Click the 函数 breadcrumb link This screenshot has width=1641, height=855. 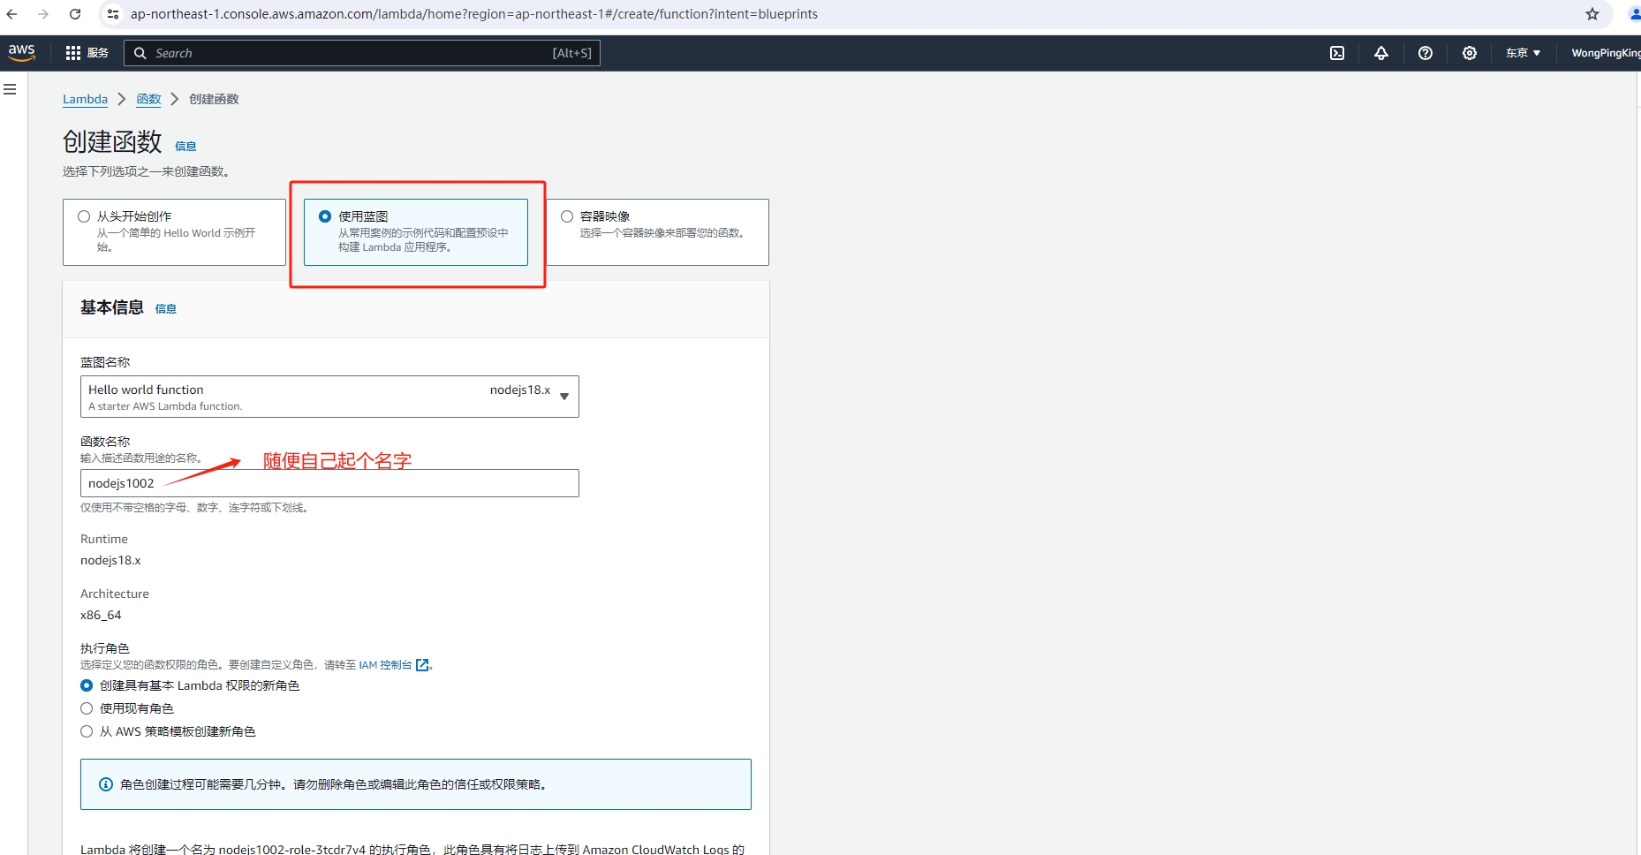tap(148, 99)
